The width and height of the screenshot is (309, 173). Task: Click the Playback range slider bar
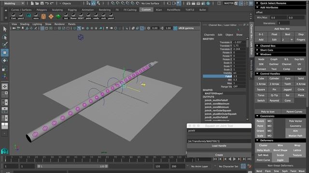pos(72,166)
